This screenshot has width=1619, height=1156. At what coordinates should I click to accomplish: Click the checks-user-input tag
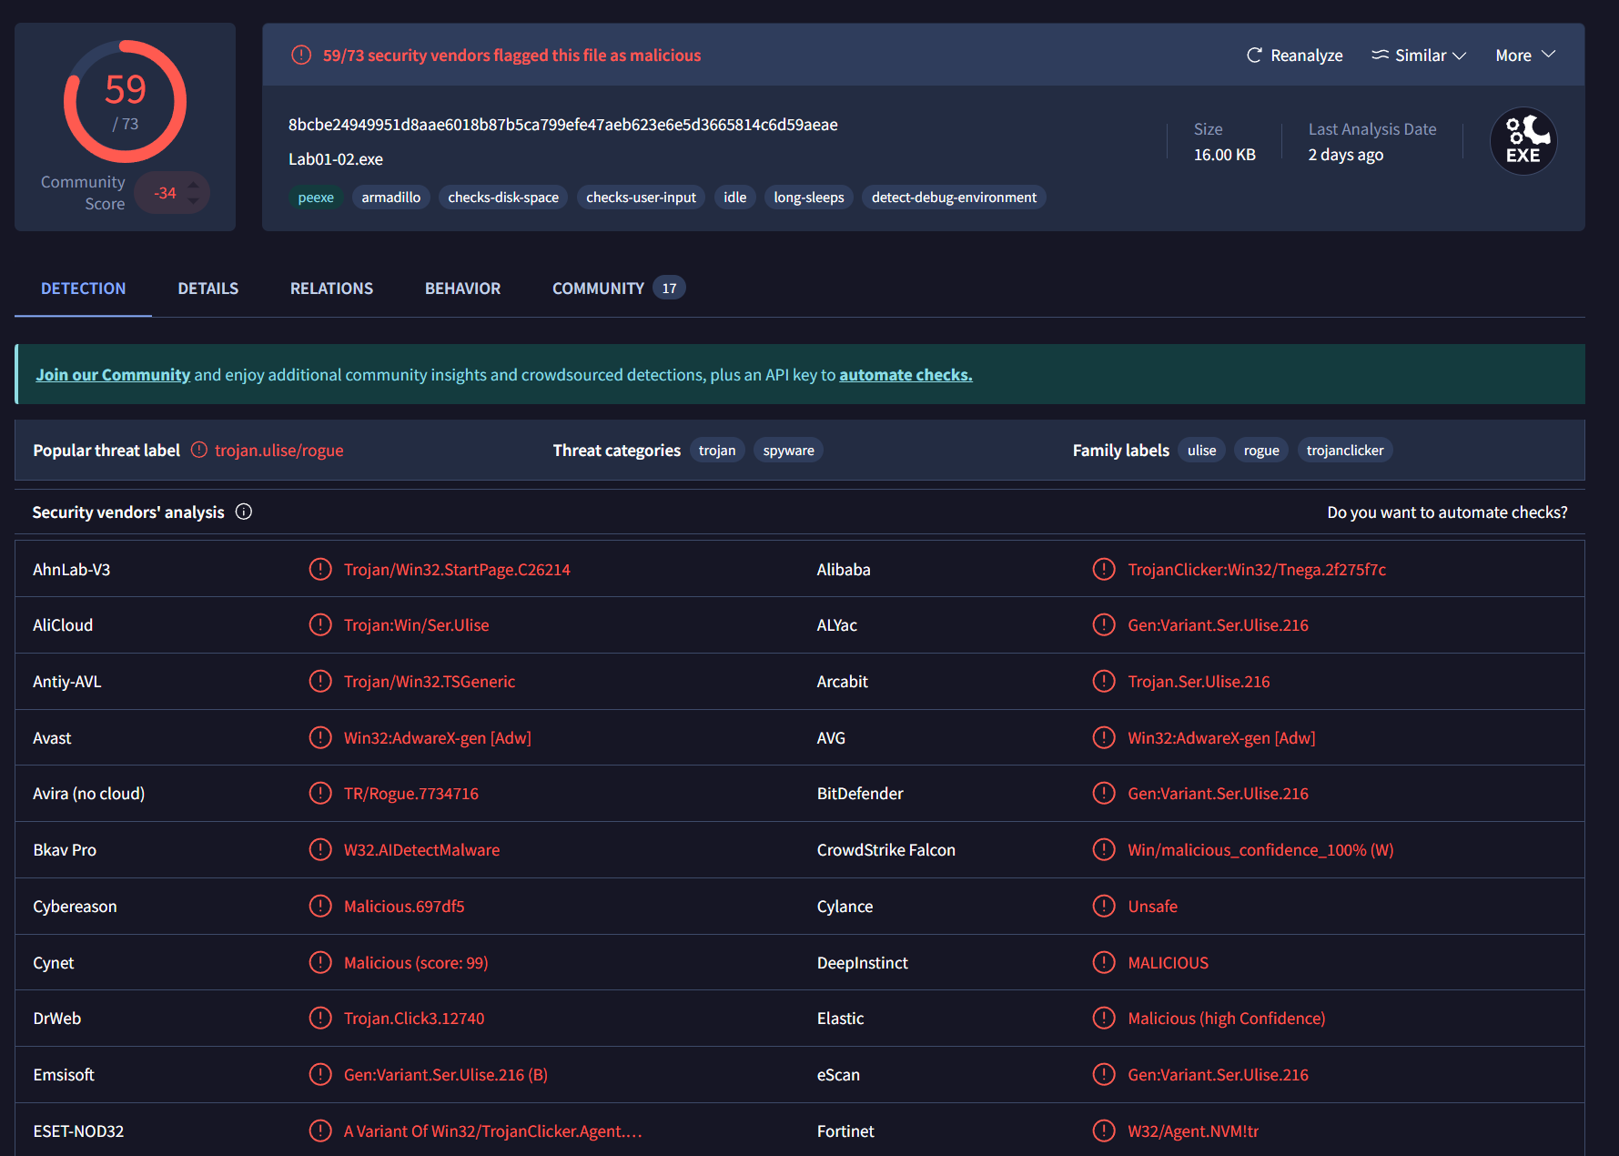click(x=641, y=198)
